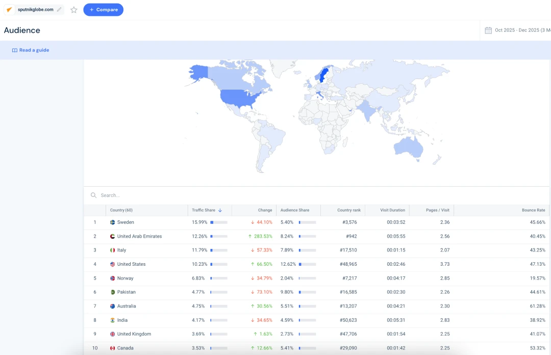This screenshot has width=551, height=355.
Task: Click the star favorite icon
Action: (x=74, y=10)
